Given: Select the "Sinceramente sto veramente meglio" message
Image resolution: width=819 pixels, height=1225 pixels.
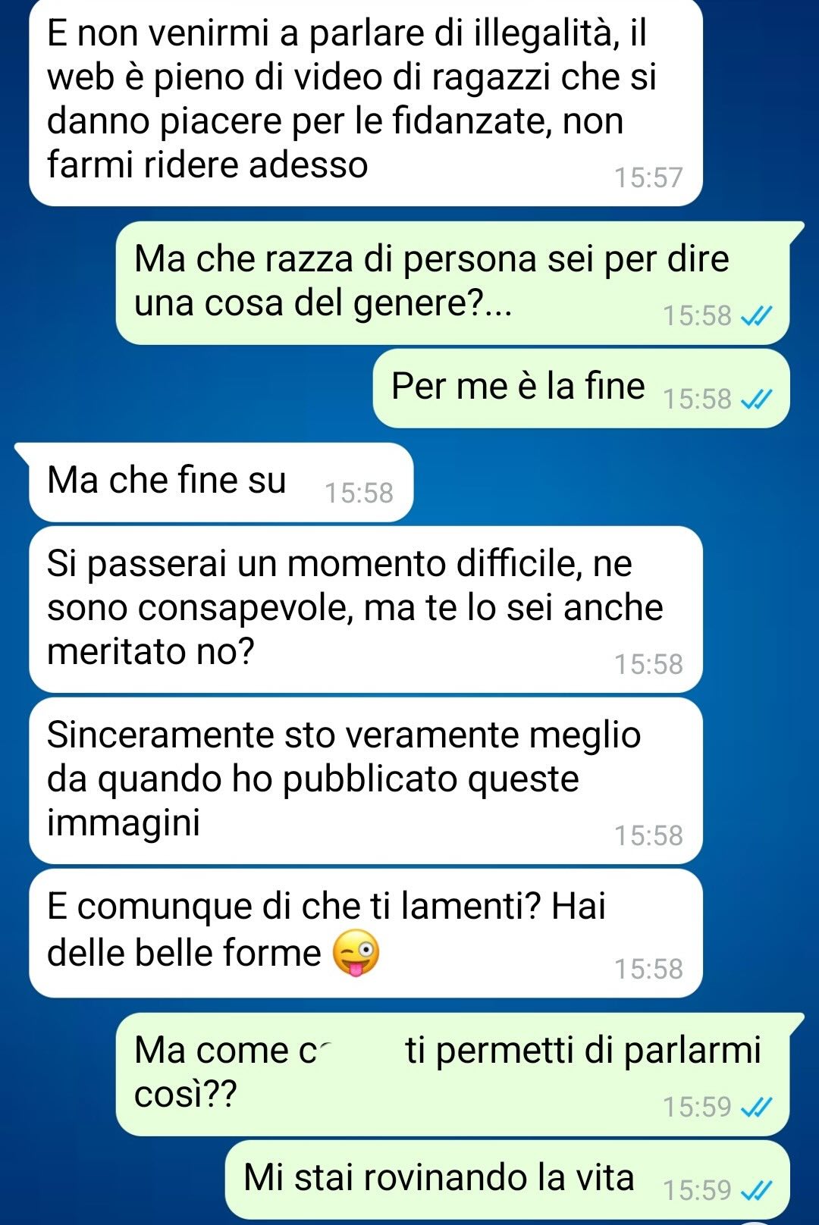Looking at the screenshot, I should tap(366, 781).
